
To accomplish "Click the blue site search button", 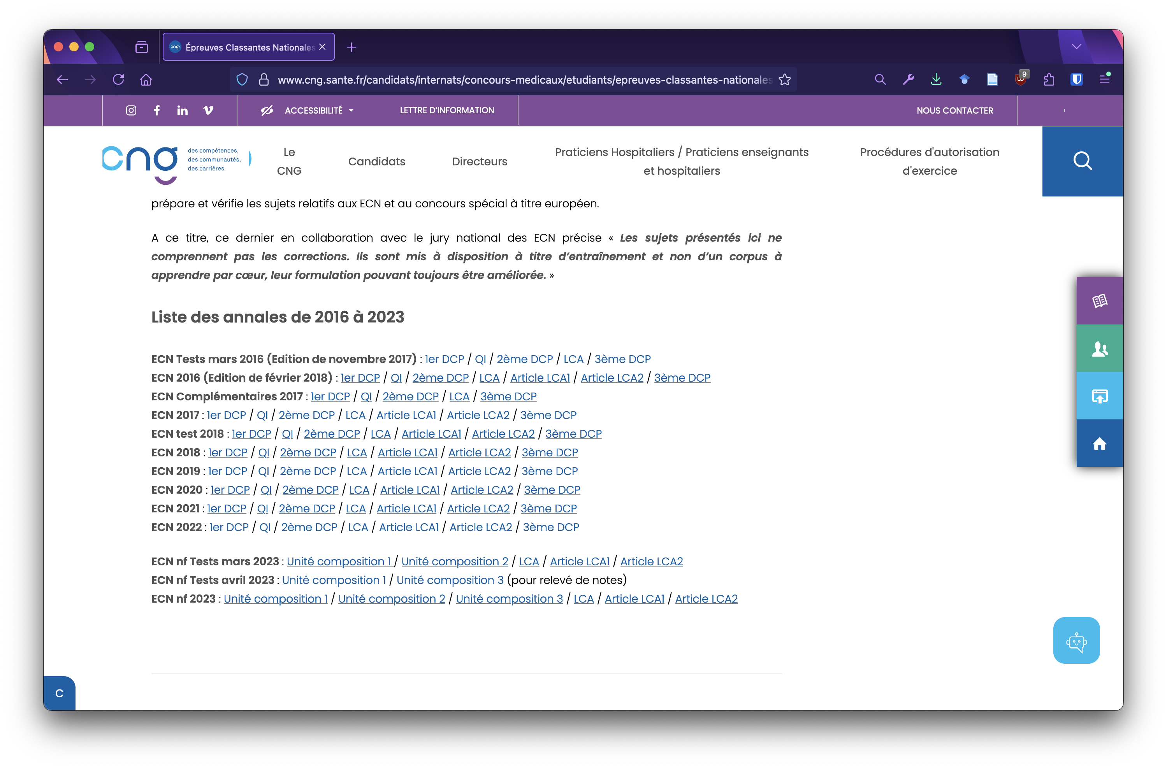I will 1083,161.
